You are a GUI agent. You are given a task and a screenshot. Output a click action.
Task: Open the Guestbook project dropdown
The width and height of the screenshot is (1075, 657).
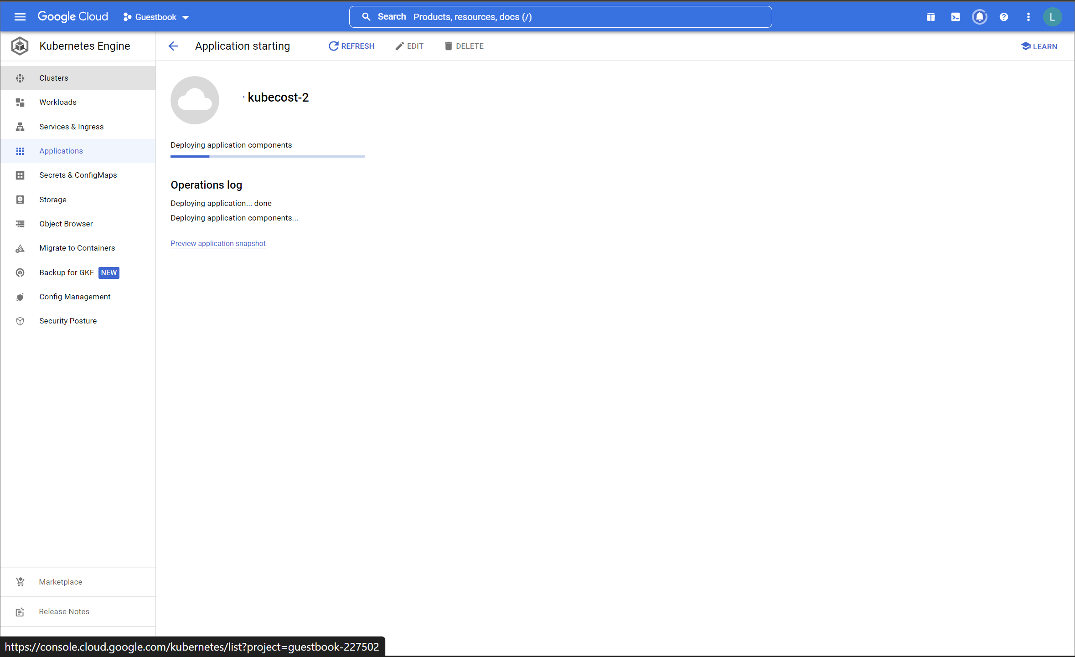pyautogui.click(x=156, y=16)
